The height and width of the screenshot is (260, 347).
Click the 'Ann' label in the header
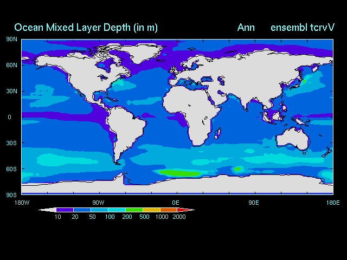pos(246,28)
